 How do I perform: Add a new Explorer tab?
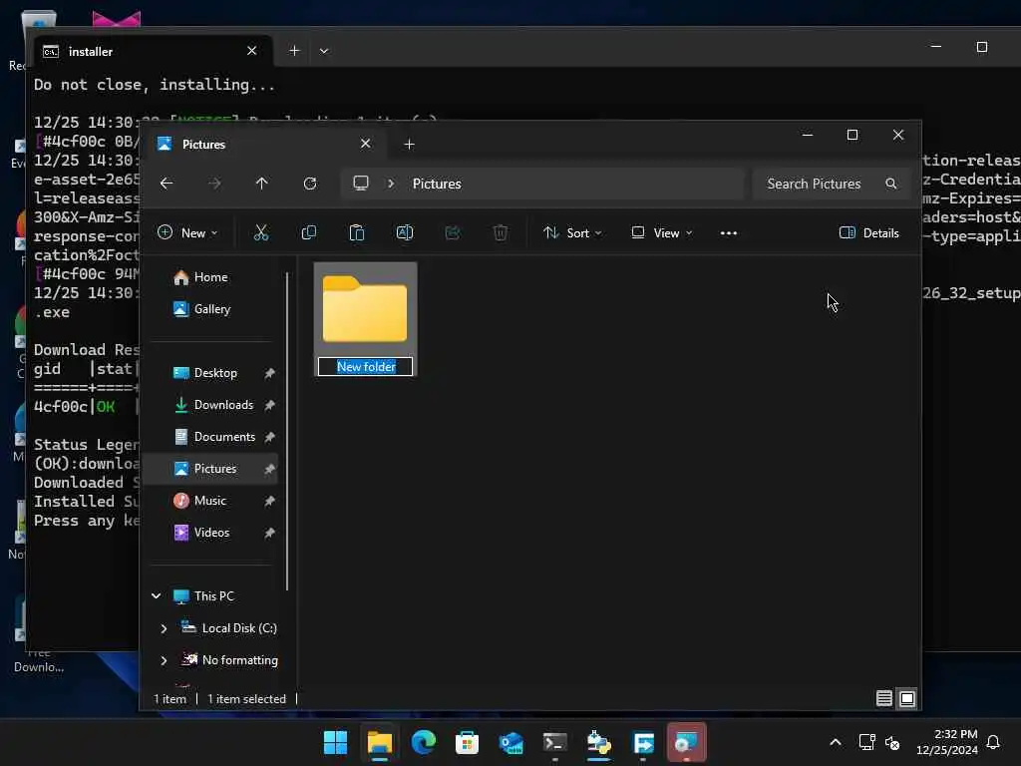click(409, 144)
